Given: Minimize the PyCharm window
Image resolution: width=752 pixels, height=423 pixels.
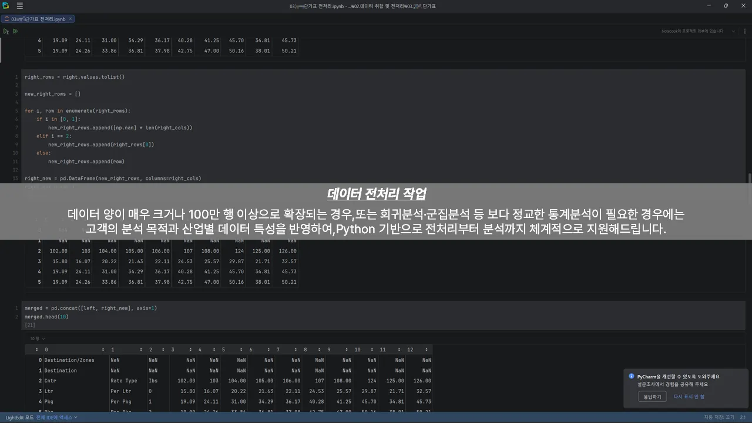Looking at the screenshot, I should point(710,6).
